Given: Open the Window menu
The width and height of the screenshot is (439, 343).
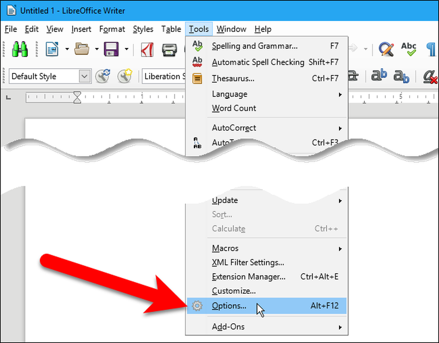Looking at the screenshot, I should pos(231,29).
